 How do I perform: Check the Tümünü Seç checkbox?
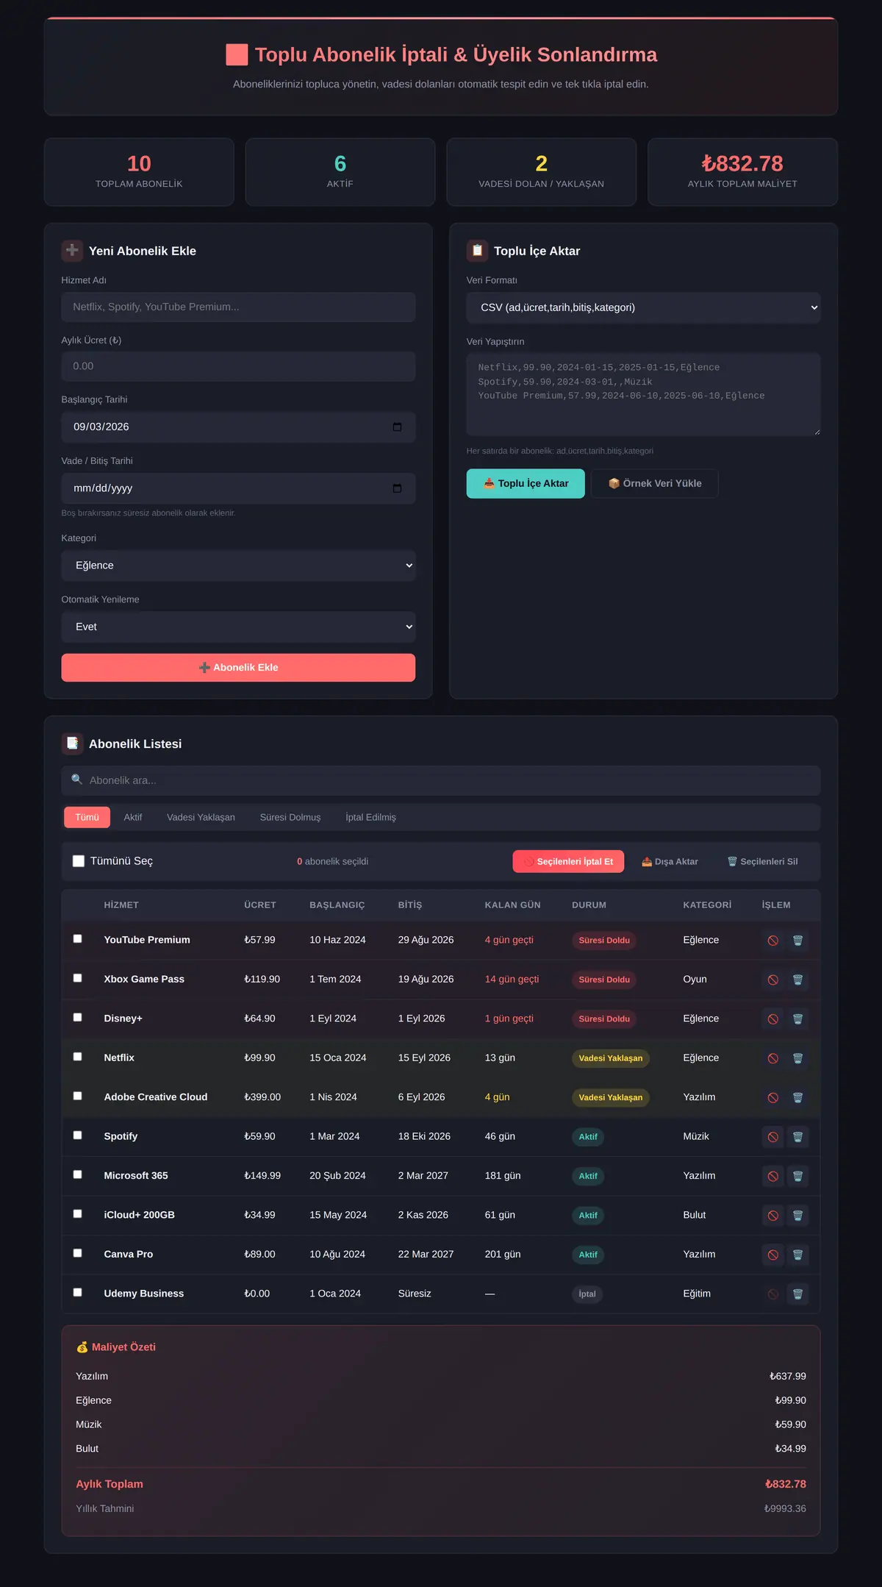(x=79, y=861)
